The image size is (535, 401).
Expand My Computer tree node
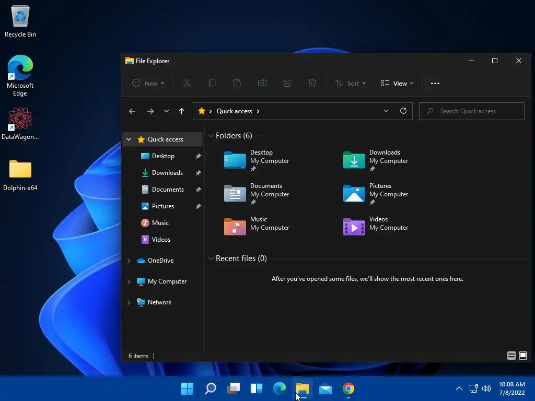click(129, 281)
